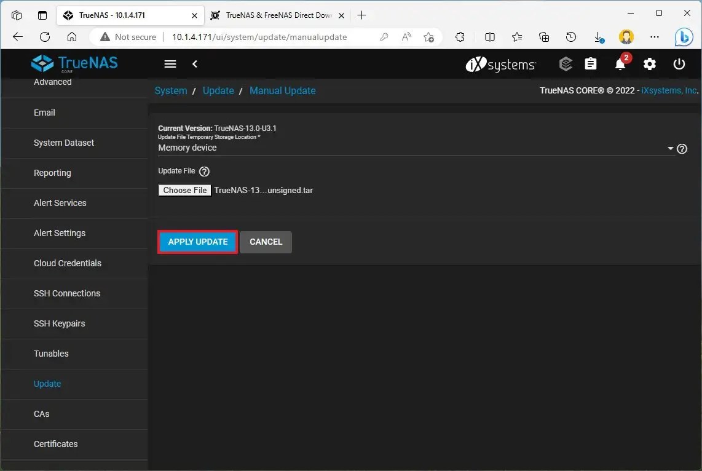Switch to the TrueNAS & FreeNAS Direct Download tab

pos(275,15)
